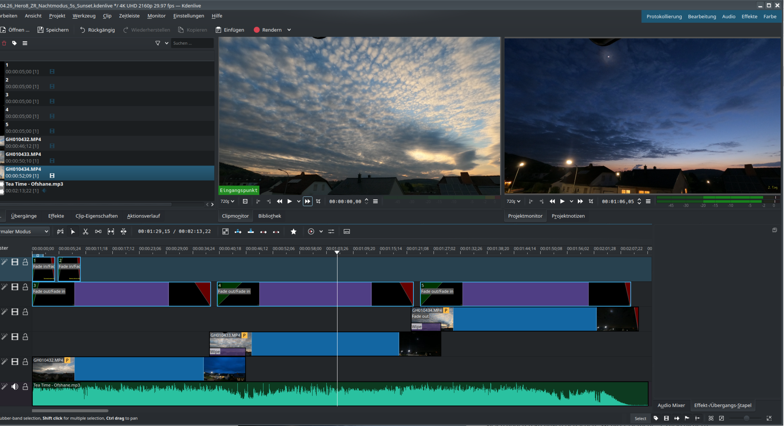Mute the Tea Time audio track

tap(15, 386)
